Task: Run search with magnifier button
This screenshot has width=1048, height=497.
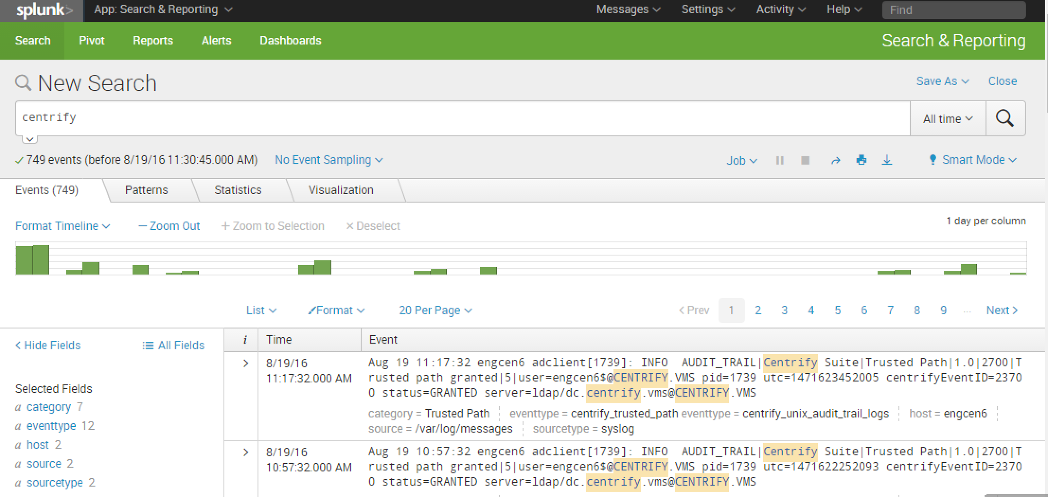Action: 1005,118
